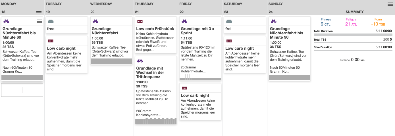Open hamburger menu on Monday's workout card

coord(39,21)
